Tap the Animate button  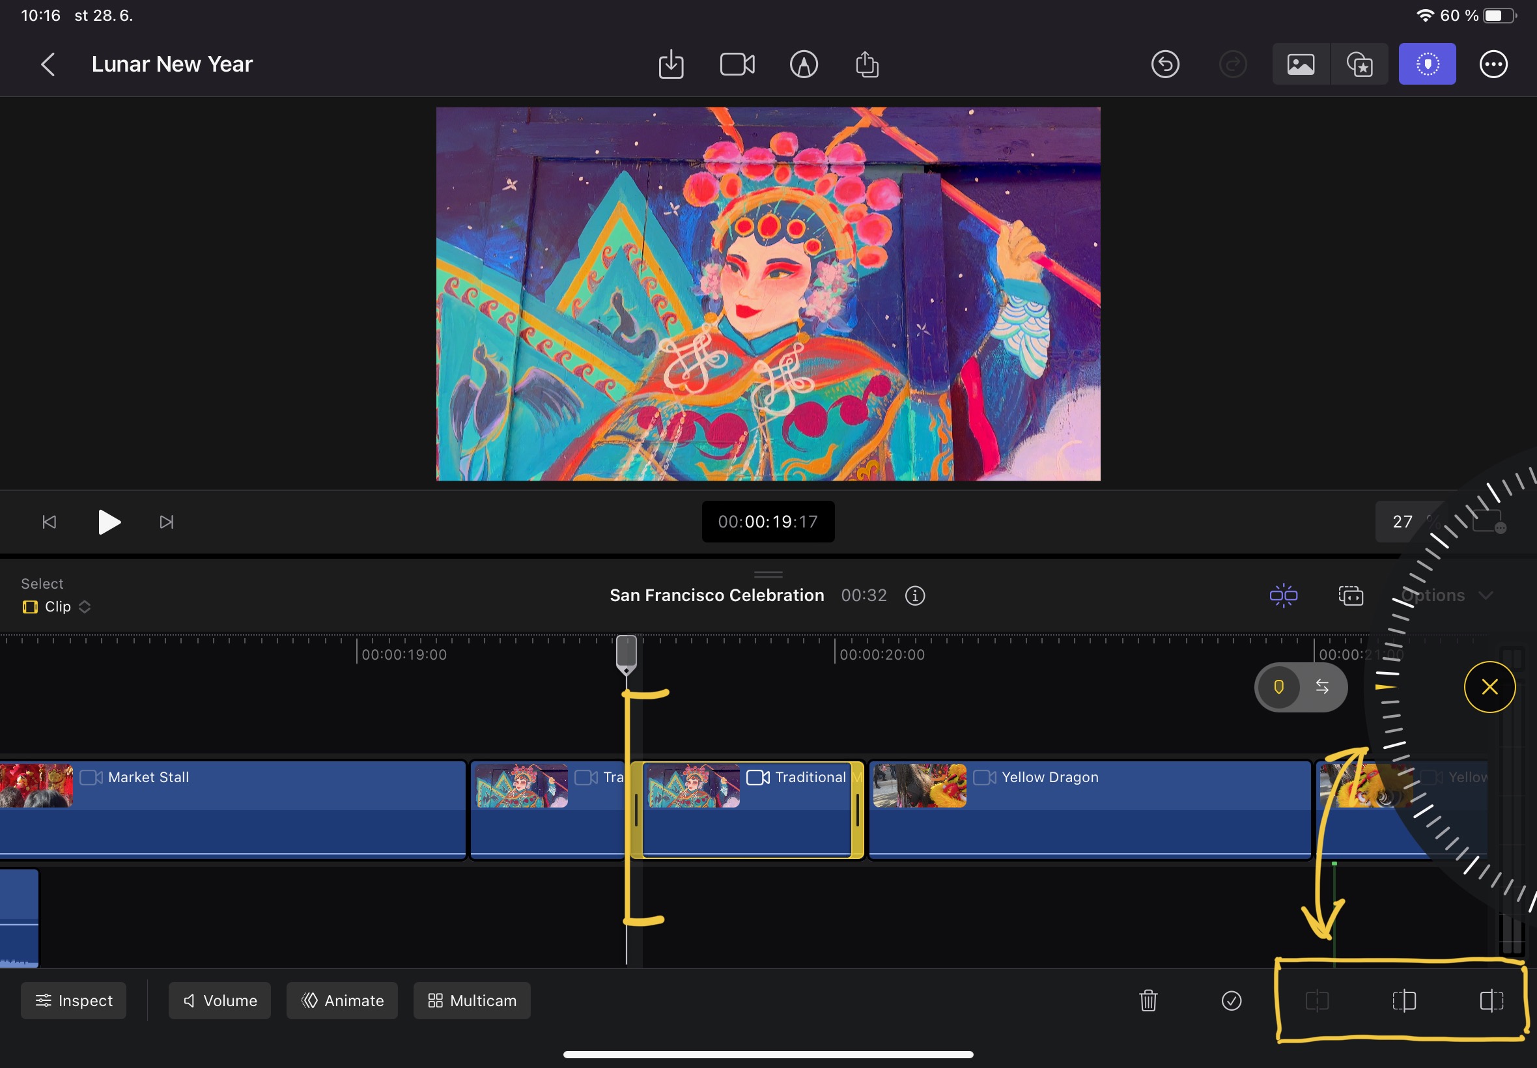pyautogui.click(x=342, y=1000)
